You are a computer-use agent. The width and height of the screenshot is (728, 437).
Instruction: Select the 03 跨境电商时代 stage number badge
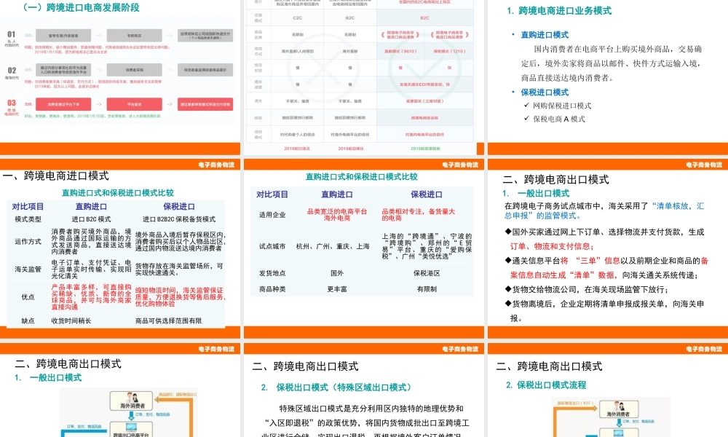pyautogui.click(x=10, y=103)
